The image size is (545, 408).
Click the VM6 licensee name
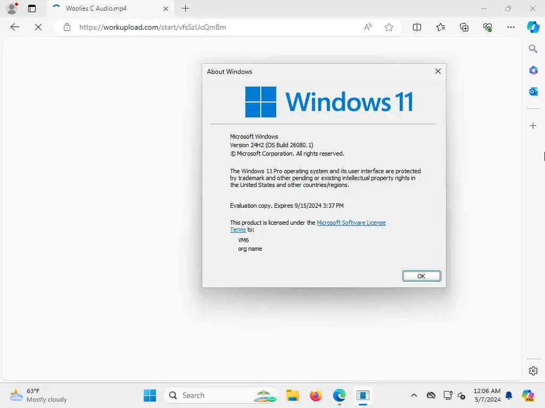(x=243, y=240)
